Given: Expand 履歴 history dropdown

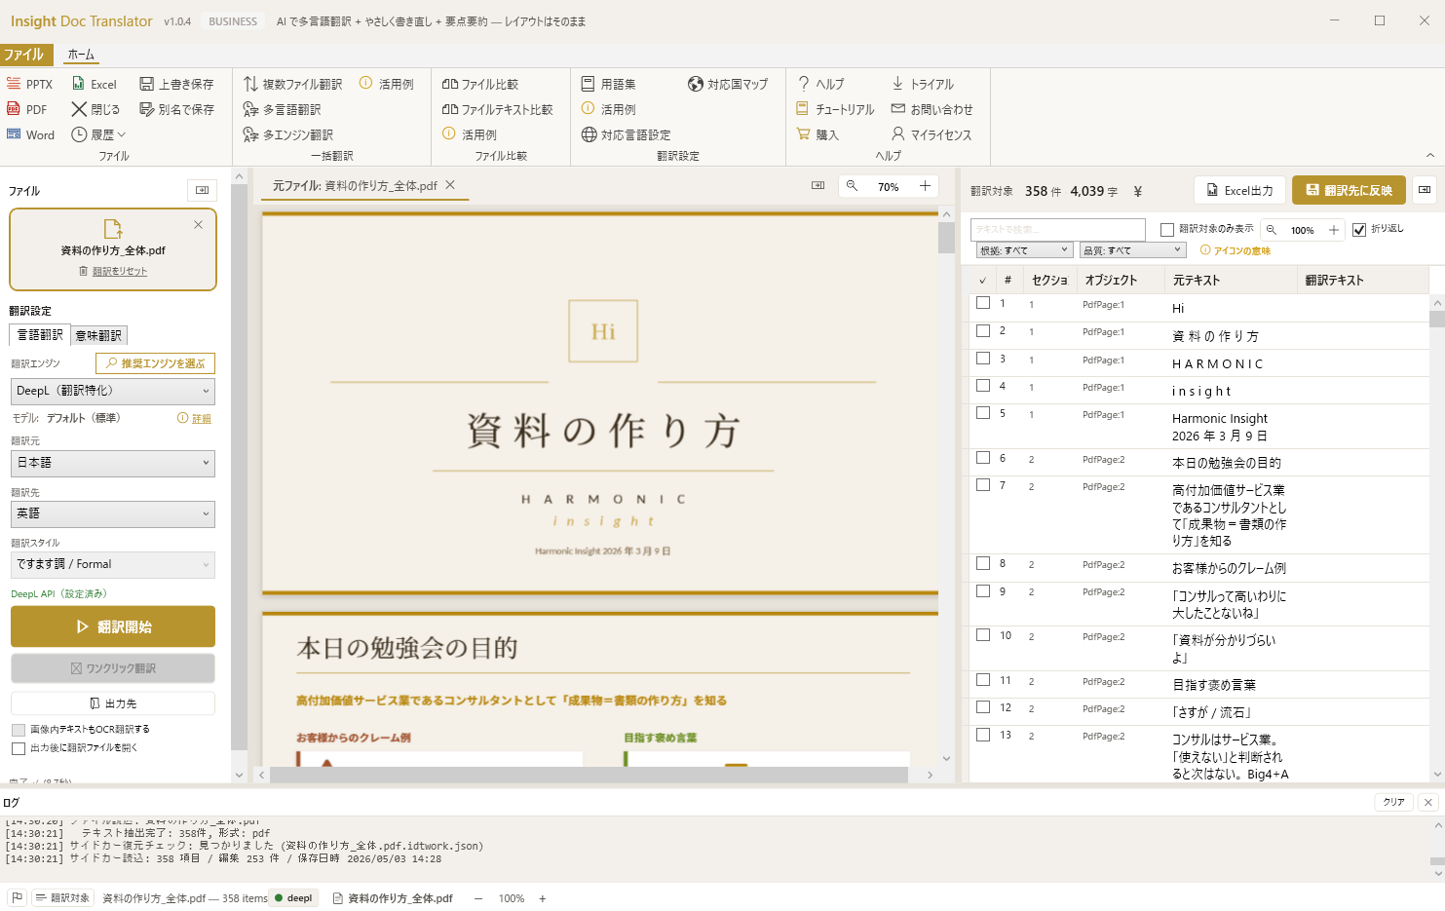Looking at the screenshot, I should tap(98, 134).
